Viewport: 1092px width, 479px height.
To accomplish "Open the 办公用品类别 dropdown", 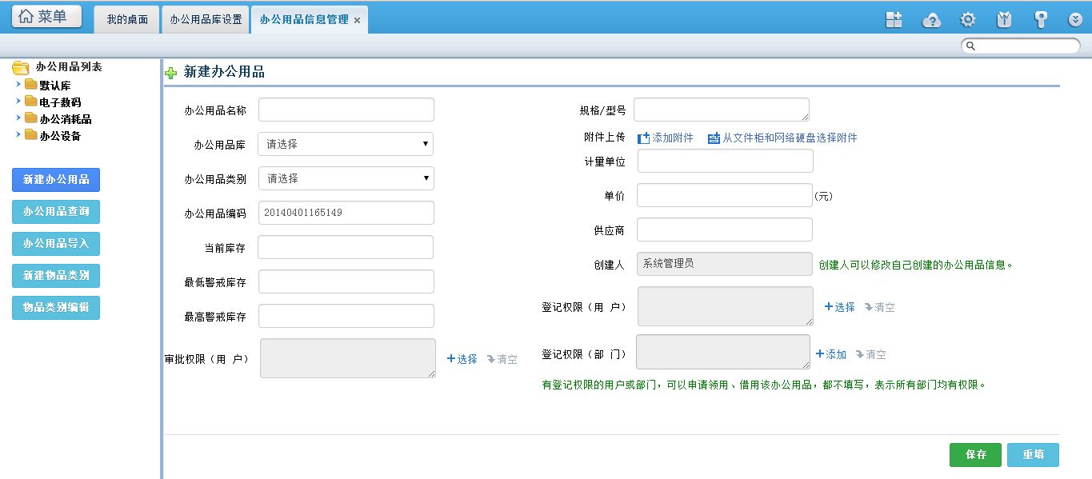I will 346,178.
